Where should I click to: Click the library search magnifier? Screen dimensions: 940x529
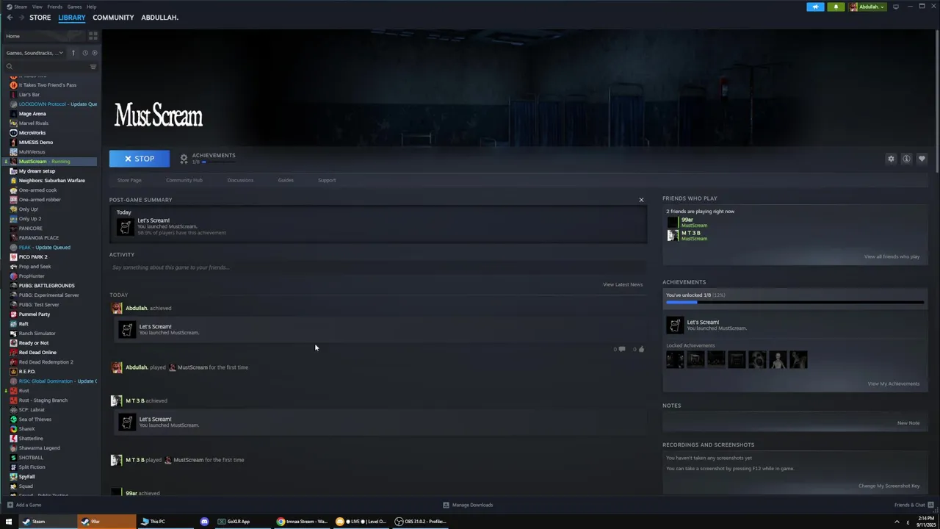coord(10,67)
